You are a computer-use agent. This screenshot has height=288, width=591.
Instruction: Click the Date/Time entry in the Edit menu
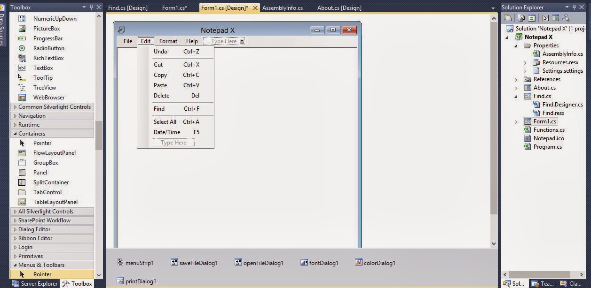[x=167, y=132]
